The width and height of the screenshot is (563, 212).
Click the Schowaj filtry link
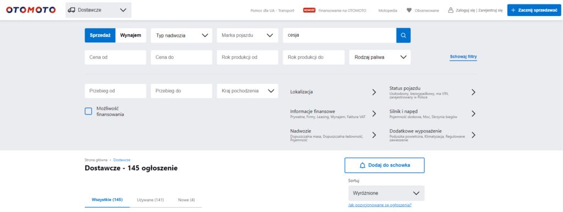(463, 57)
